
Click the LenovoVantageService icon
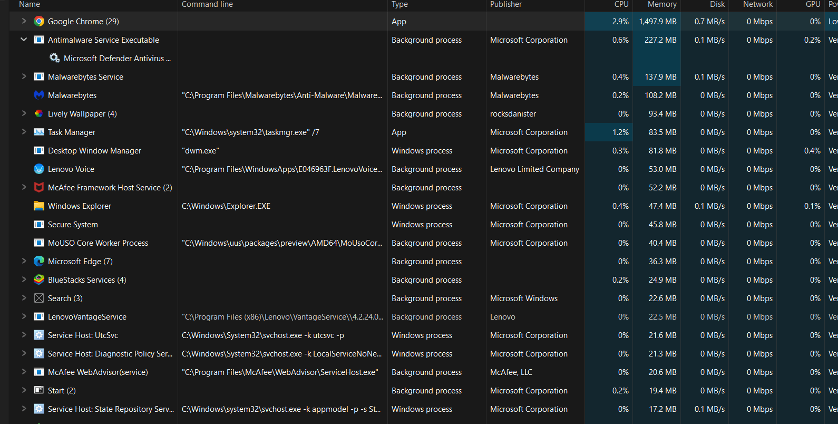(39, 316)
